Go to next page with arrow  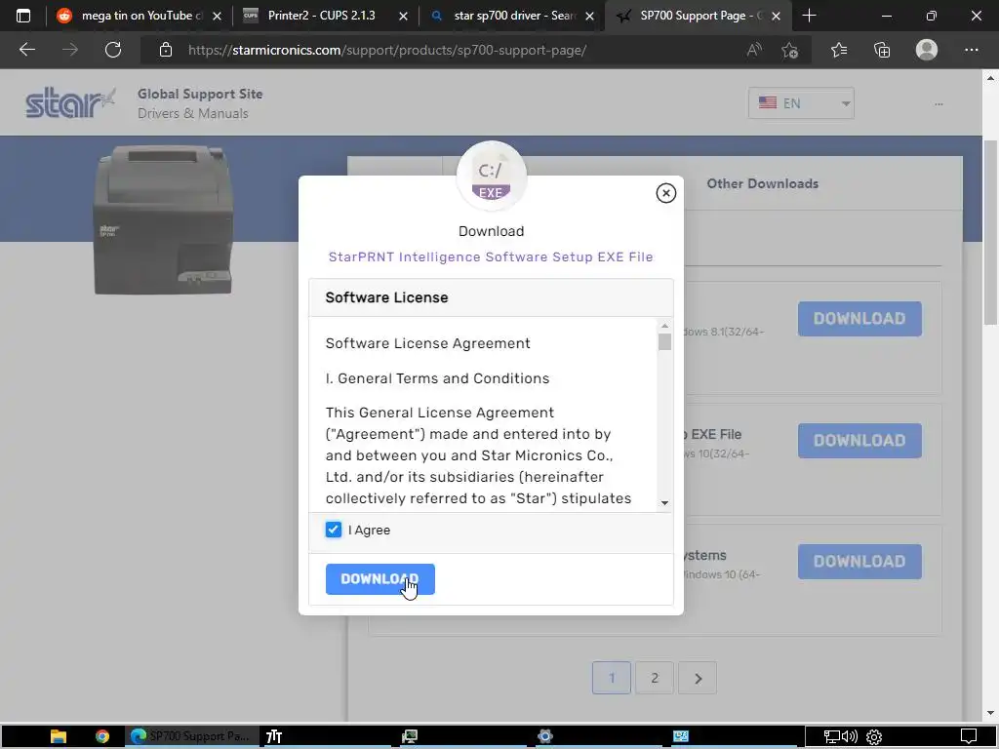tap(698, 678)
